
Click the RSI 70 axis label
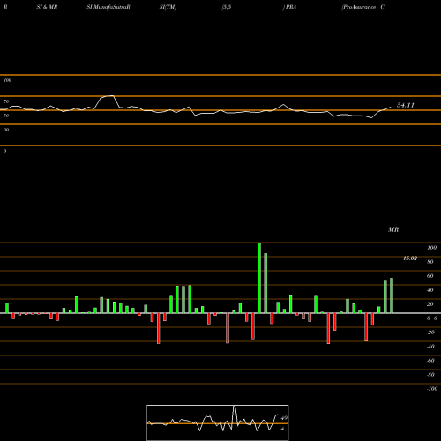coord(6,101)
